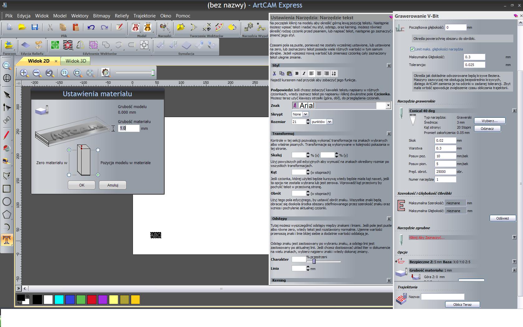Select the red star offset vectors icon
523x327 pixels.
tap(68, 45)
